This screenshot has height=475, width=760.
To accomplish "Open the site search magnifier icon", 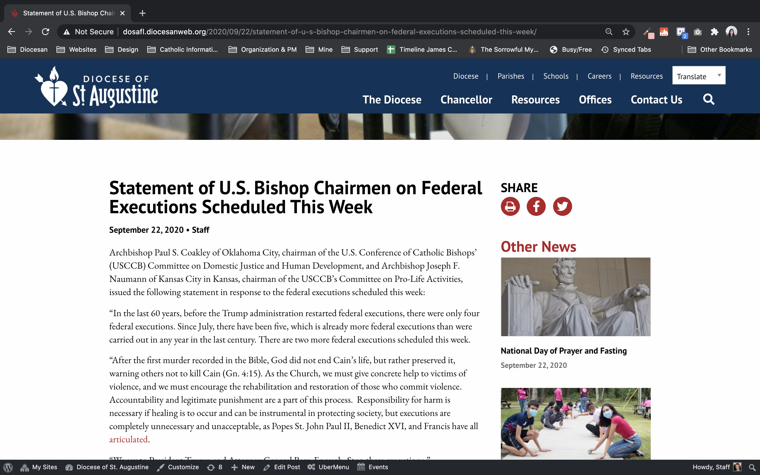I will click(x=709, y=99).
